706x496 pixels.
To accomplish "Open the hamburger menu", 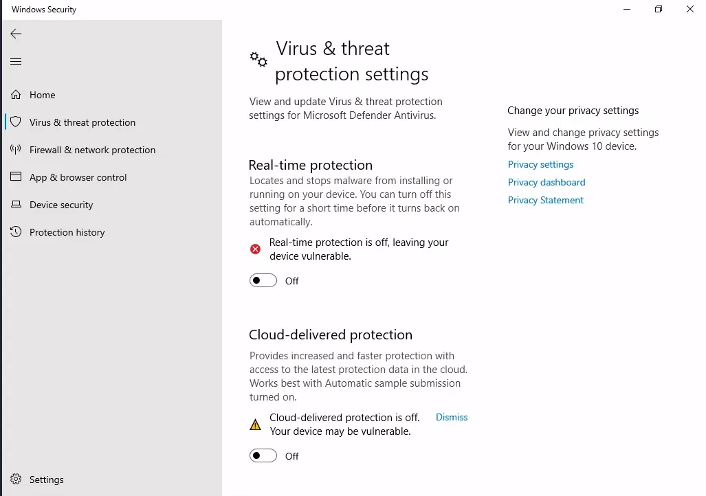I will (x=16, y=61).
